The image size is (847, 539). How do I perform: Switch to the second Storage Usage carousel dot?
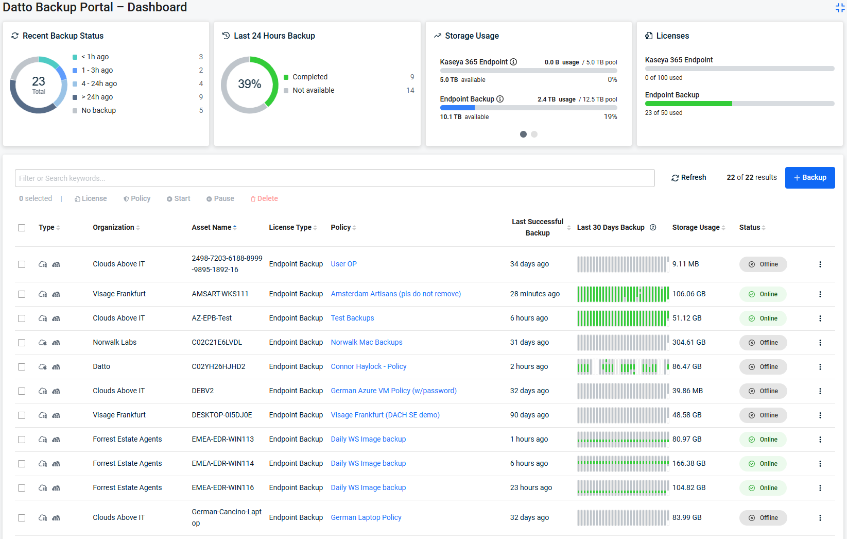534,134
